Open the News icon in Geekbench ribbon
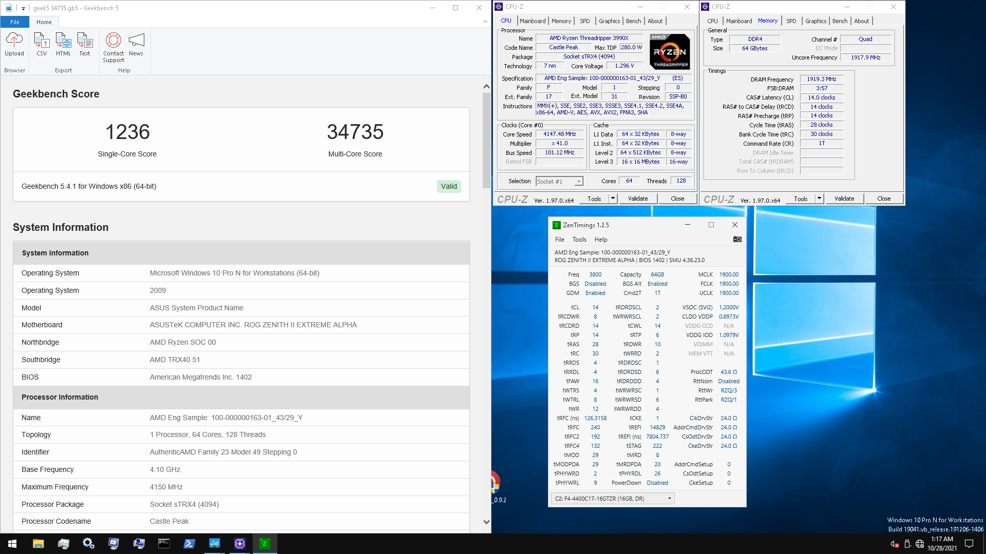This screenshot has height=554, width=986. [x=136, y=44]
